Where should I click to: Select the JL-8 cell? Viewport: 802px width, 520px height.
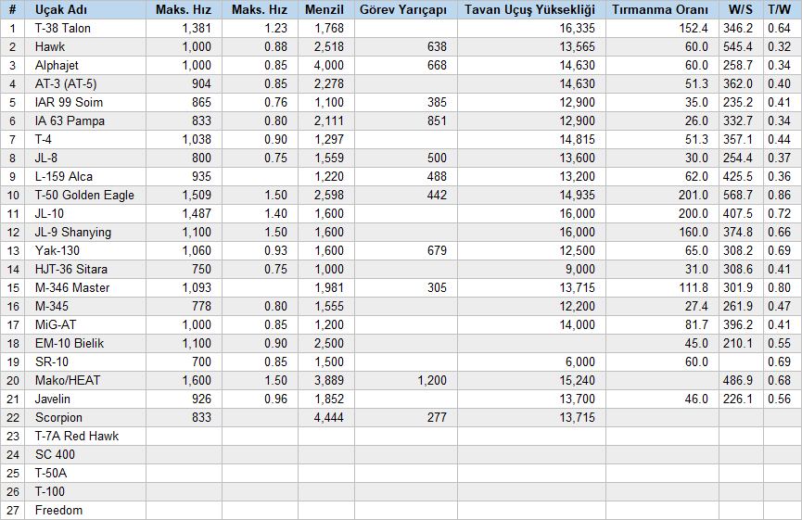(85, 158)
